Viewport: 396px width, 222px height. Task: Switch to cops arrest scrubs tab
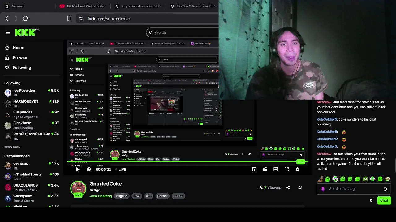(x=138, y=6)
